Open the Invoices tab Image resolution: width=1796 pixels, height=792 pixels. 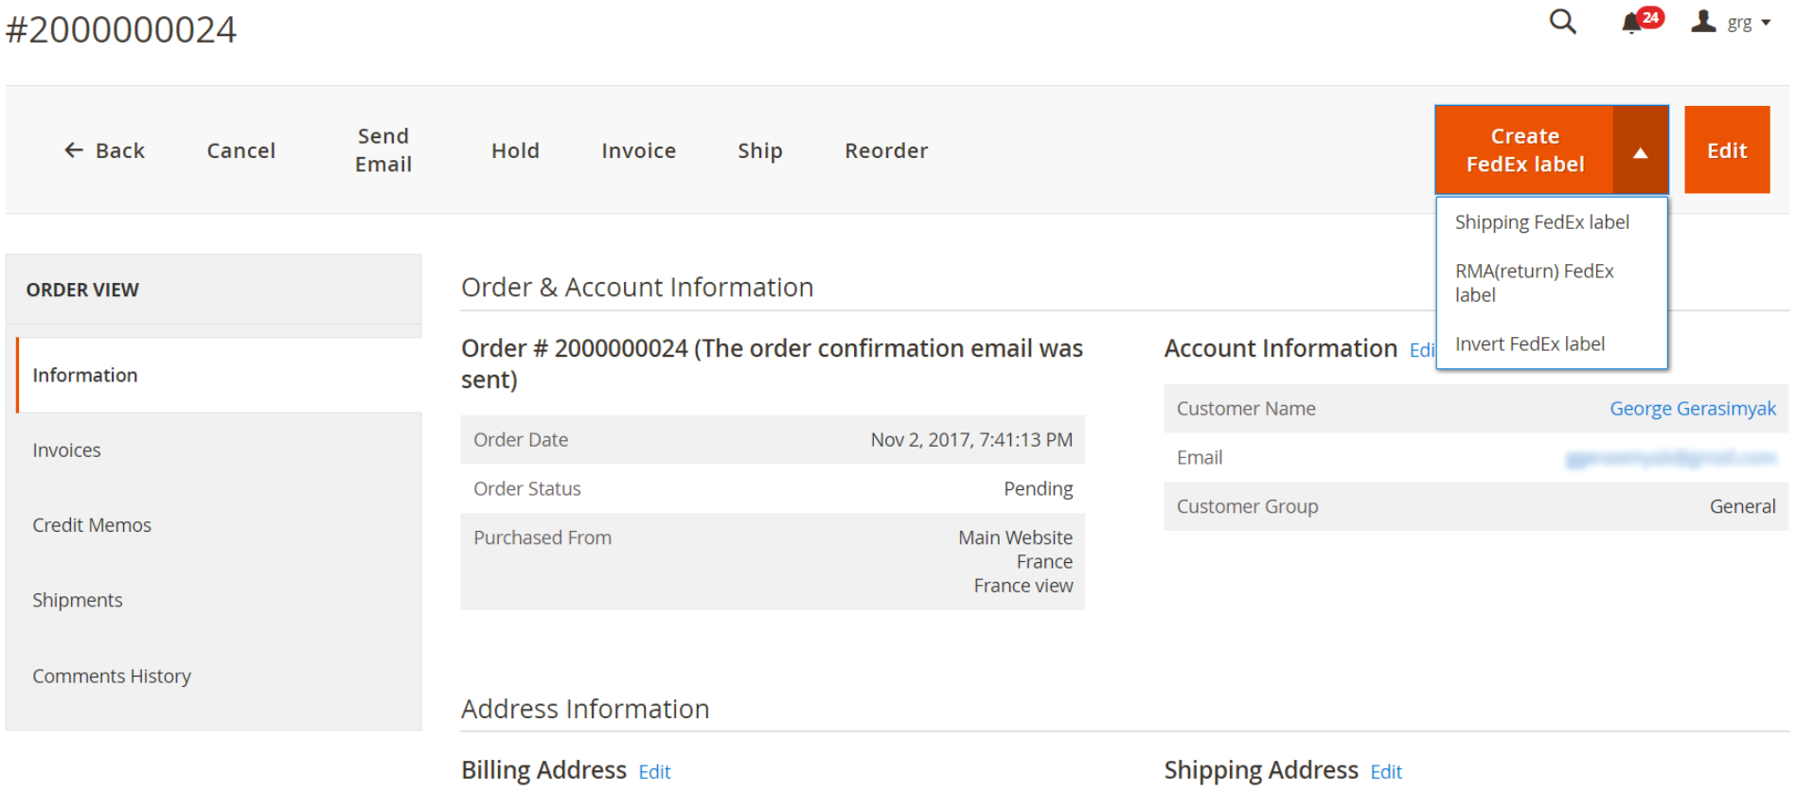[x=66, y=450]
